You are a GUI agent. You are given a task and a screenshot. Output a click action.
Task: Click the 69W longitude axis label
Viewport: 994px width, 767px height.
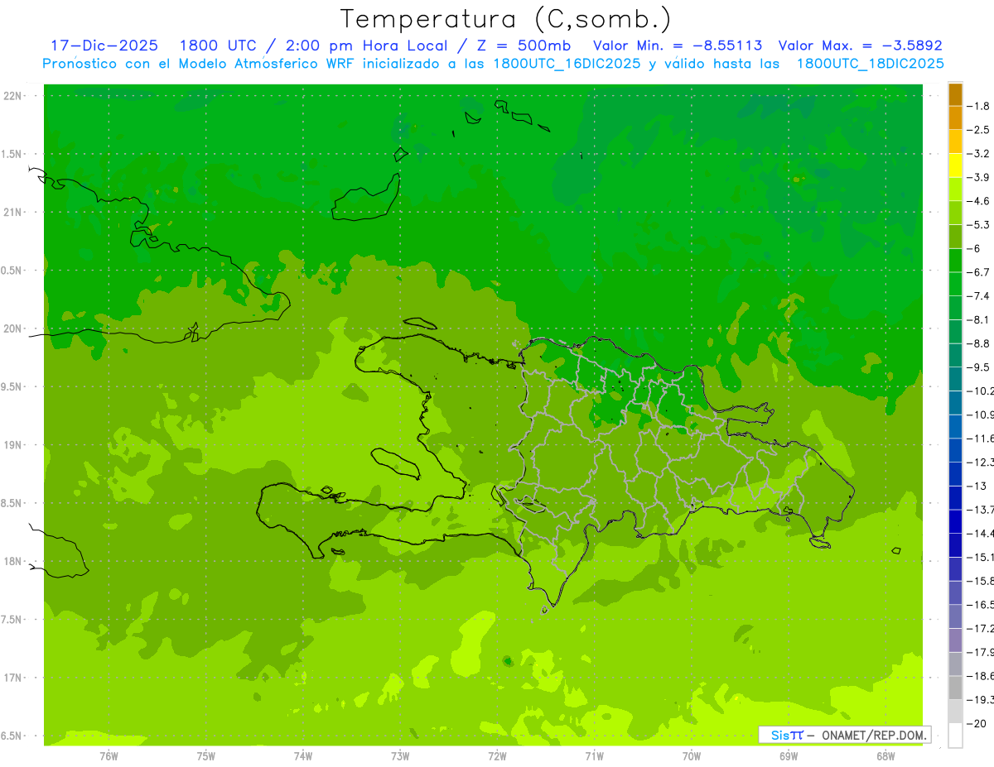point(789,755)
